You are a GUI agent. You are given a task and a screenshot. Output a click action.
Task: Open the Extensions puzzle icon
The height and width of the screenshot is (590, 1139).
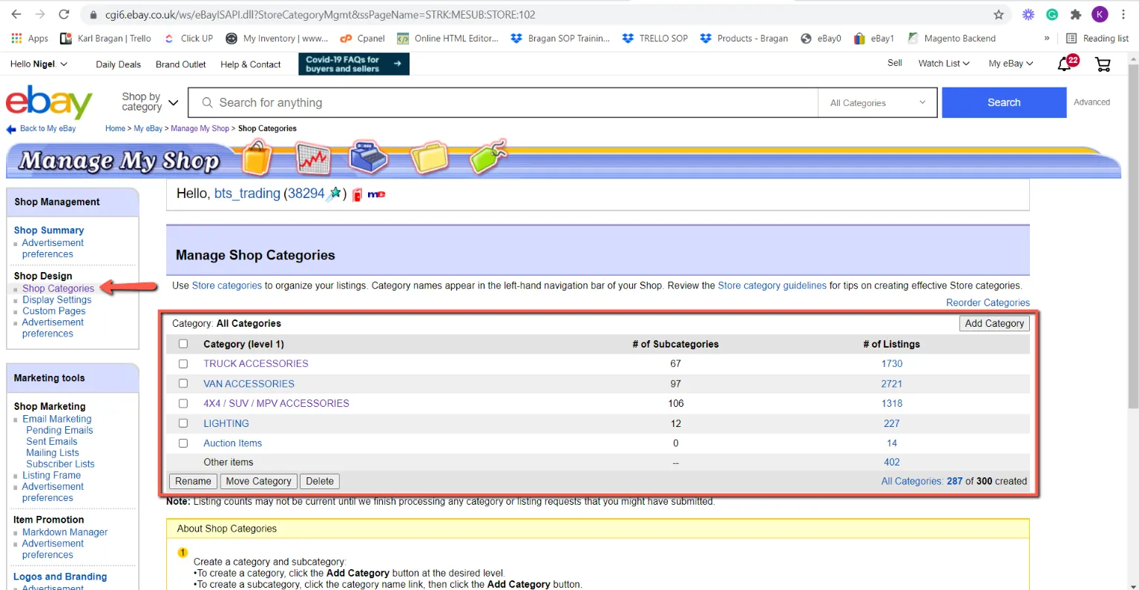(x=1076, y=14)
